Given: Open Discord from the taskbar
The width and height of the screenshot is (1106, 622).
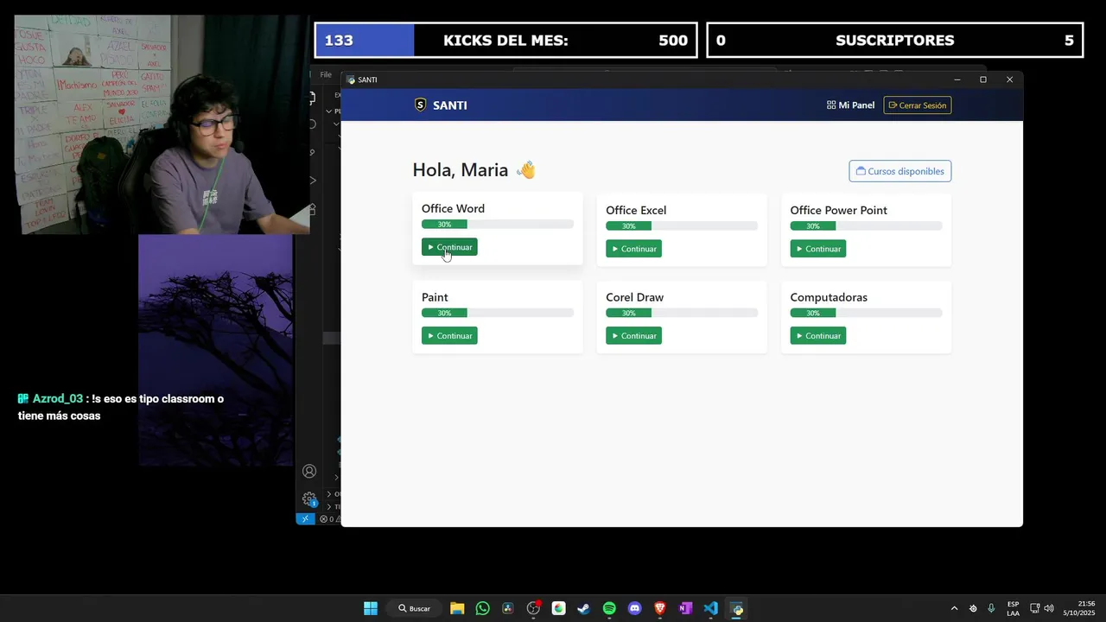Looking at the screenshot, I should (x=635, y=608).
